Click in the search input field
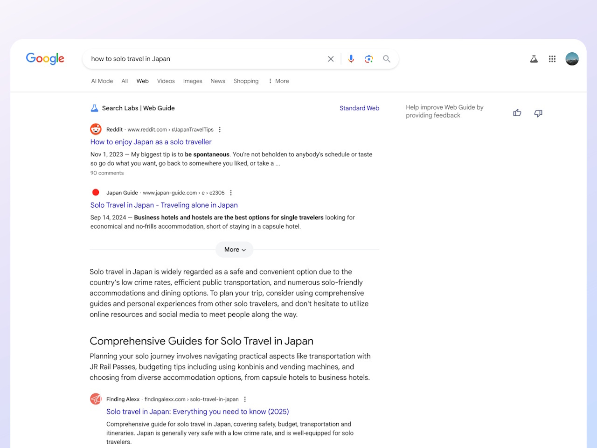This screenshot has height=448, width=597. pos(205,59)
